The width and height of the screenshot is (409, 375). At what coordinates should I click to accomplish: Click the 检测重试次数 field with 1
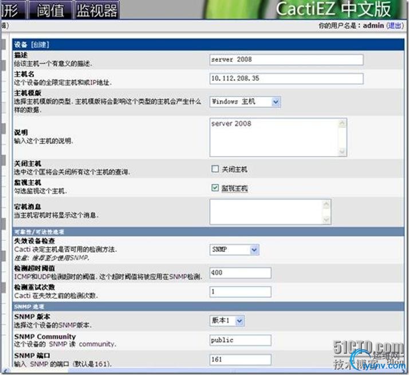pyautogui.click(x=240, y=292)
